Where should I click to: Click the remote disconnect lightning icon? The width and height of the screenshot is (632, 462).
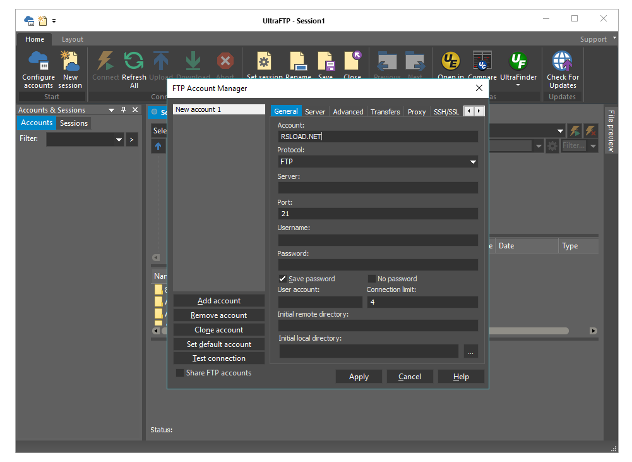point(591,130)
